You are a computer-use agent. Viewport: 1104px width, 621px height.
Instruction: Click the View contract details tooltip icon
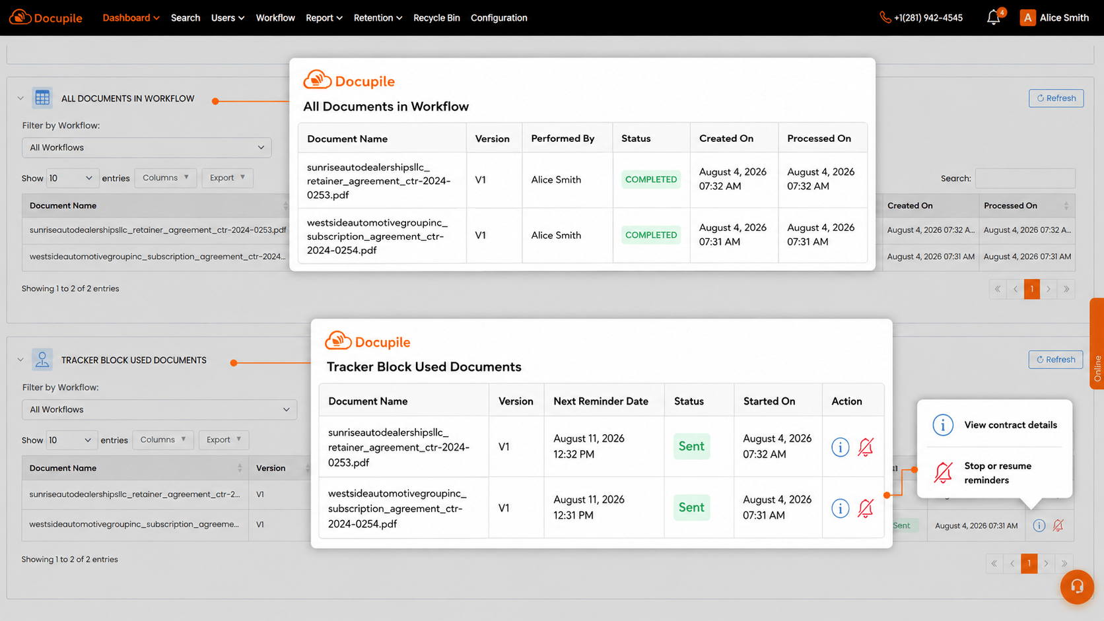[x=943, y=425]
